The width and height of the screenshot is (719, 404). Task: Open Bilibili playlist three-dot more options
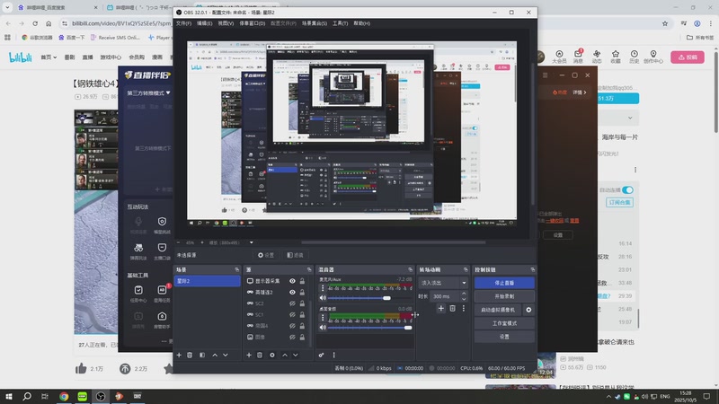point(635,170)
